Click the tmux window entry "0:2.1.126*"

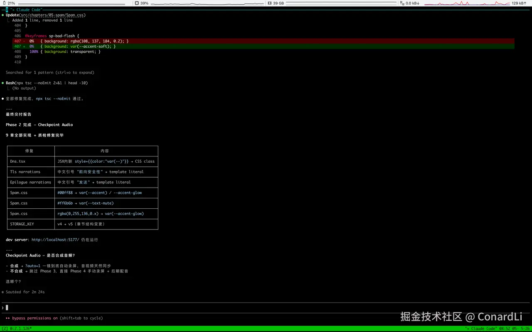20,329
